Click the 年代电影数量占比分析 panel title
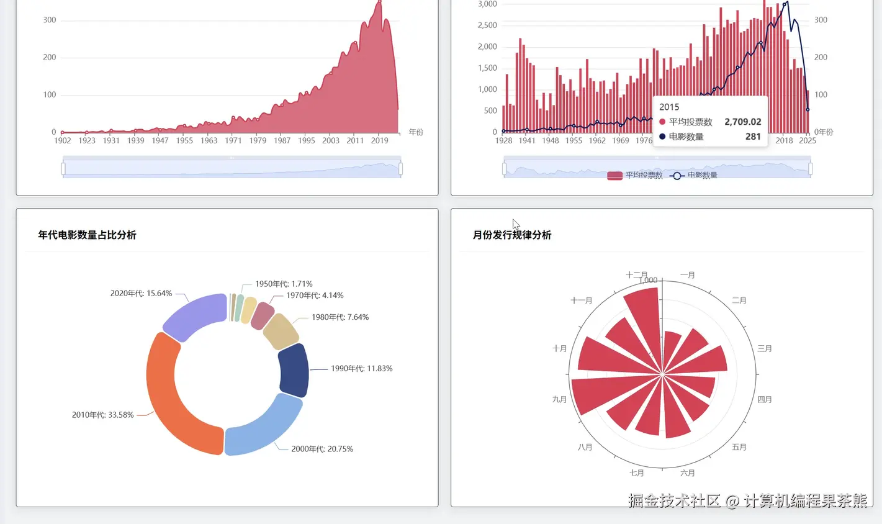This screenshot has width=882, height=524. (87, 235)
